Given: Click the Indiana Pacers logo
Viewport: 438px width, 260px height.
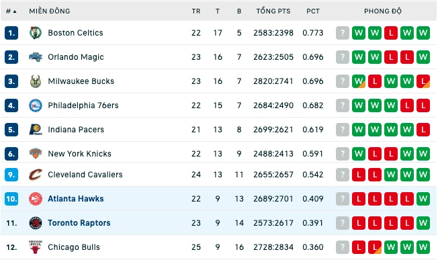Looking at the screenshot, I should coord(36,130).
